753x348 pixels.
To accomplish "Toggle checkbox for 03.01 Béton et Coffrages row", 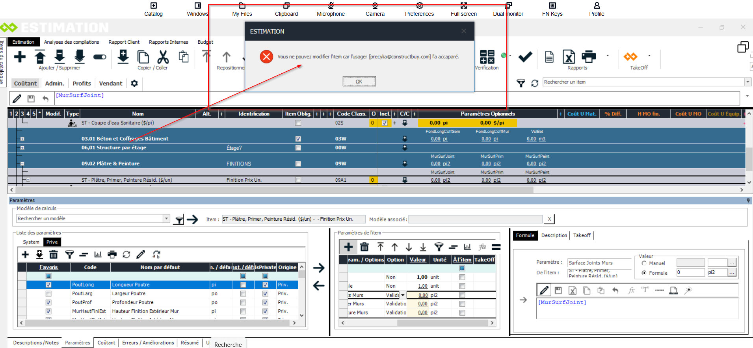I will (298, 139).
